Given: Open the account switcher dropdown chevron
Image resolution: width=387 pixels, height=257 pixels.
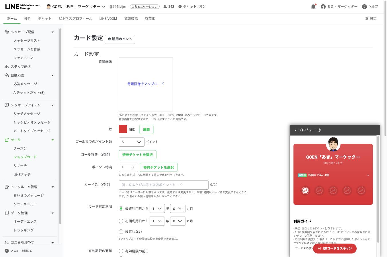Looking at the screenshot, I should (103, 7).
